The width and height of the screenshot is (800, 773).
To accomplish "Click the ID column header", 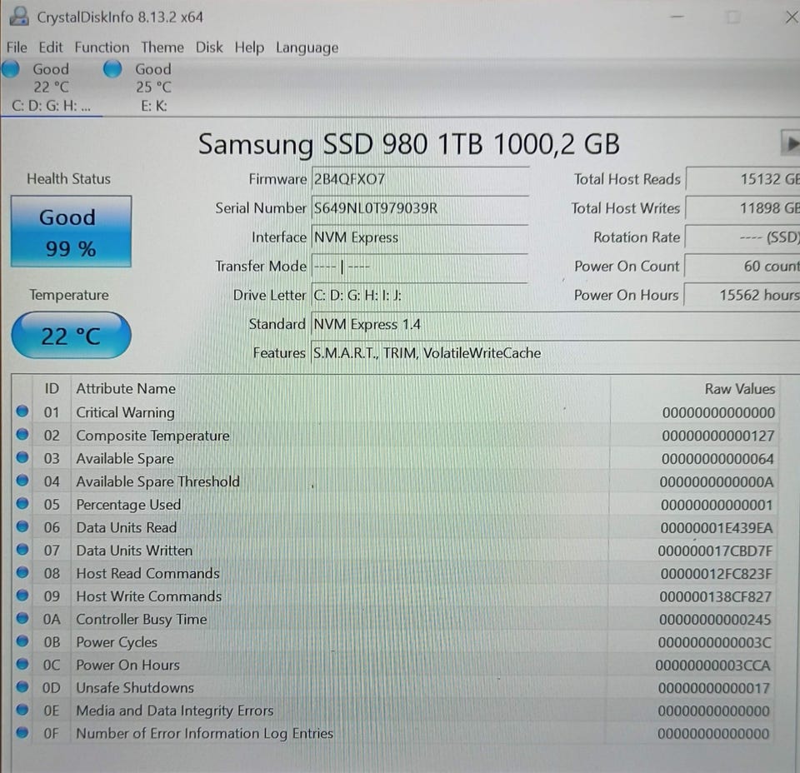I will click(x=52, y=388).
